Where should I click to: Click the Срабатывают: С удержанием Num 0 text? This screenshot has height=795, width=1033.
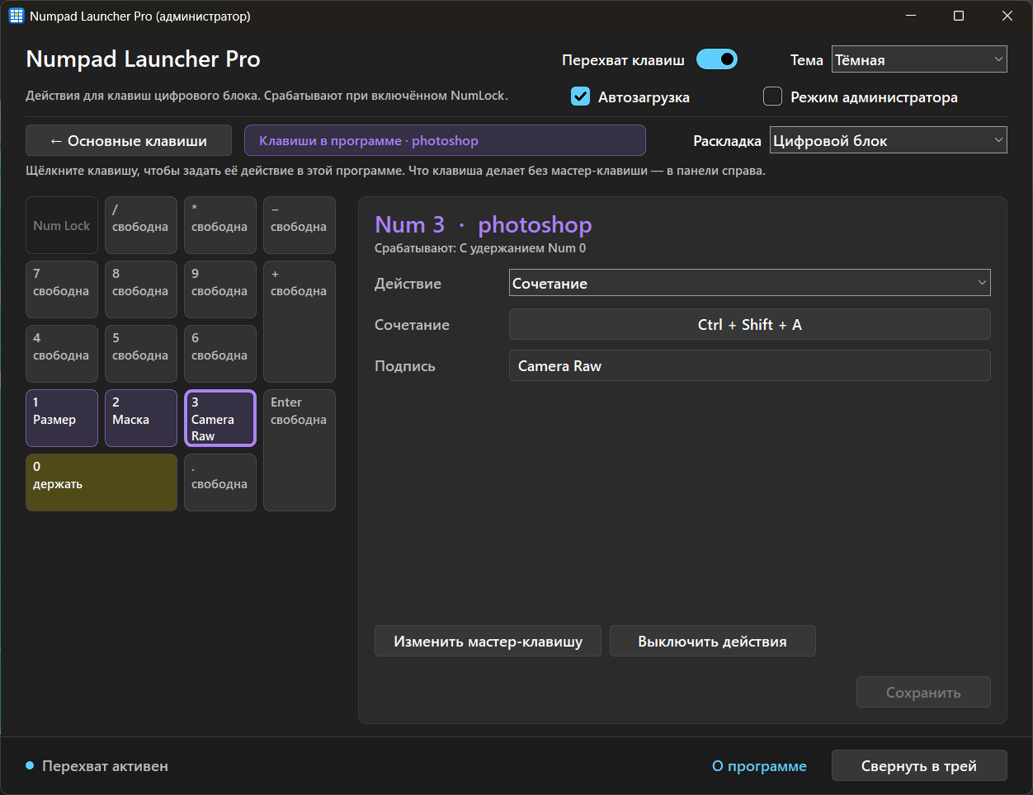480,248
